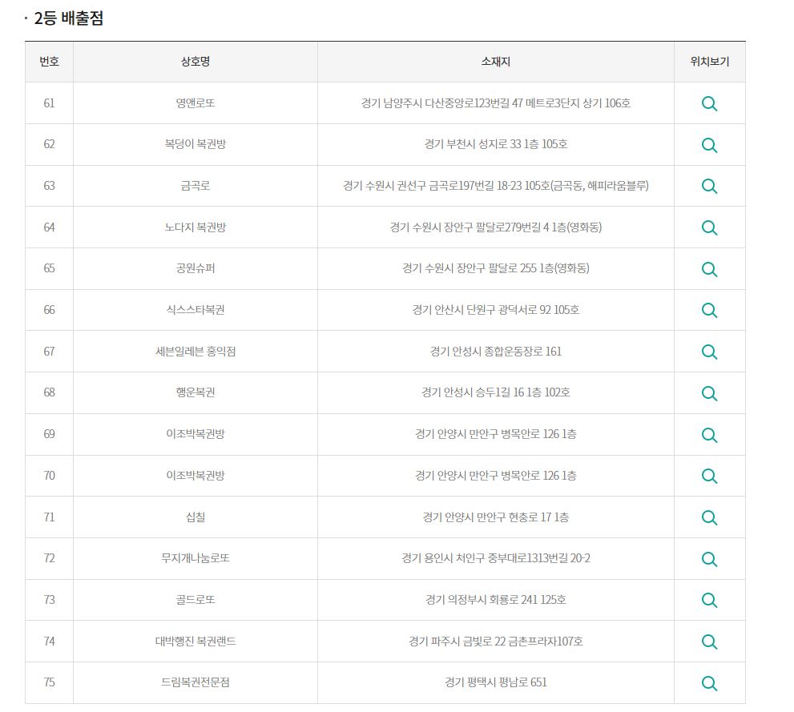The height and width of the screenshot is (712, 794).
Task: Click 이조박복권방 name in row 70
Action: tap(195, 475)
